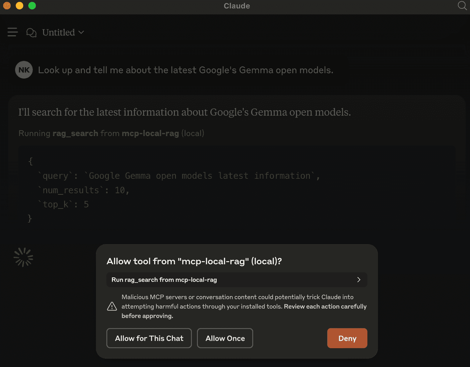Click the "I'll search for the latest" response text
This screenshot has height=367, width=470.
(x=184, y=112)
